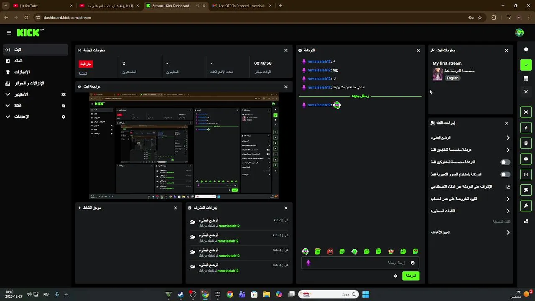Toggle subscribers-only chat switch

[505, 162]
